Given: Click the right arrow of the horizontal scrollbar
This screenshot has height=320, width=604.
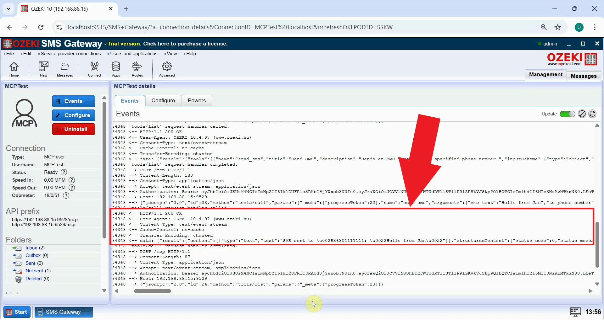Looking at the screenshot, I should point(590,291).
